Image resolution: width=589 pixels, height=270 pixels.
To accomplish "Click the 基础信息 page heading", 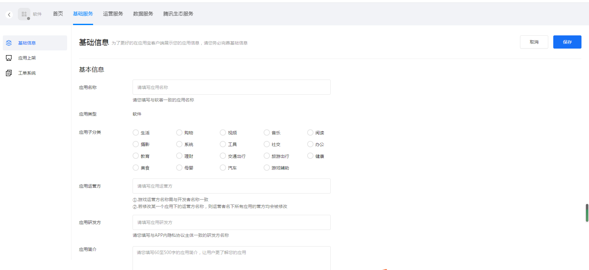I will tap(94, 42).
